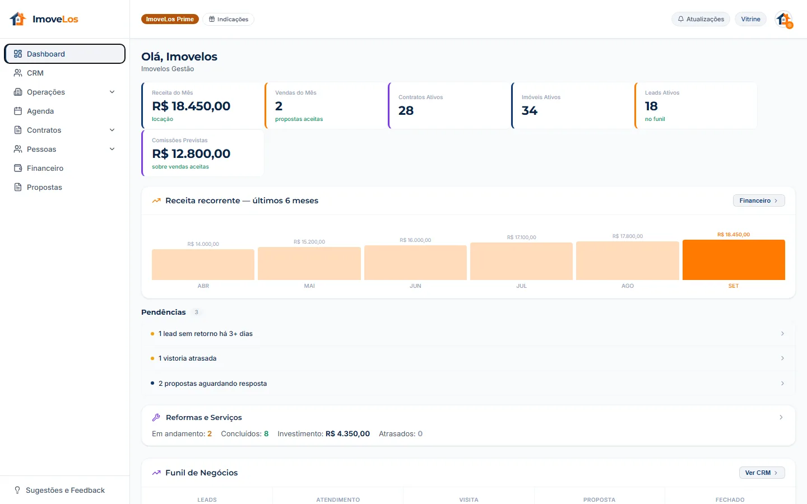Click the ABR revenue bar in chart
807x504 pixels.
203,264
